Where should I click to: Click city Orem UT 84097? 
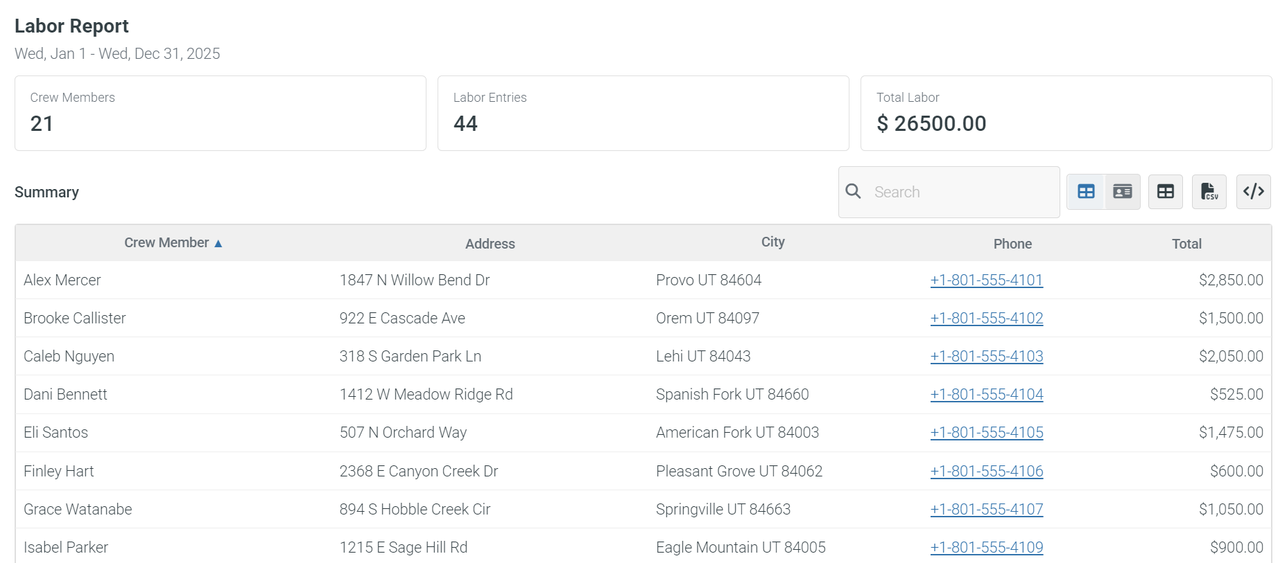(x=708, y=318)
